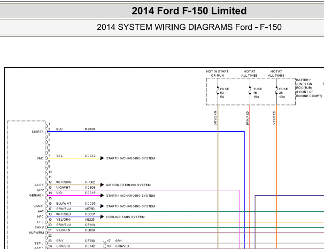Click 'GRN/VIO' at pin 24
Image resolution: width=324 pixels, height=249 pixels.
tap(63, 246)
